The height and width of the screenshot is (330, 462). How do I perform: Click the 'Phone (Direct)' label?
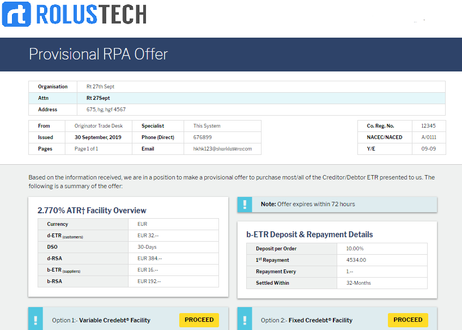point(157,137)
